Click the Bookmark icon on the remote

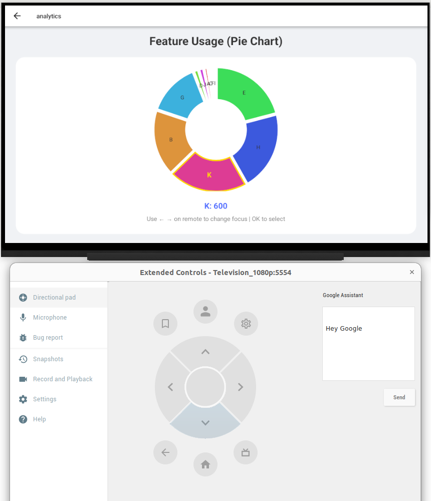(165, 323)
